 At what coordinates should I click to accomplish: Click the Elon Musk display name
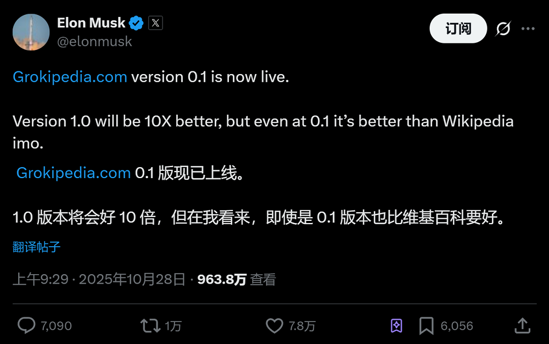point(91,23)
